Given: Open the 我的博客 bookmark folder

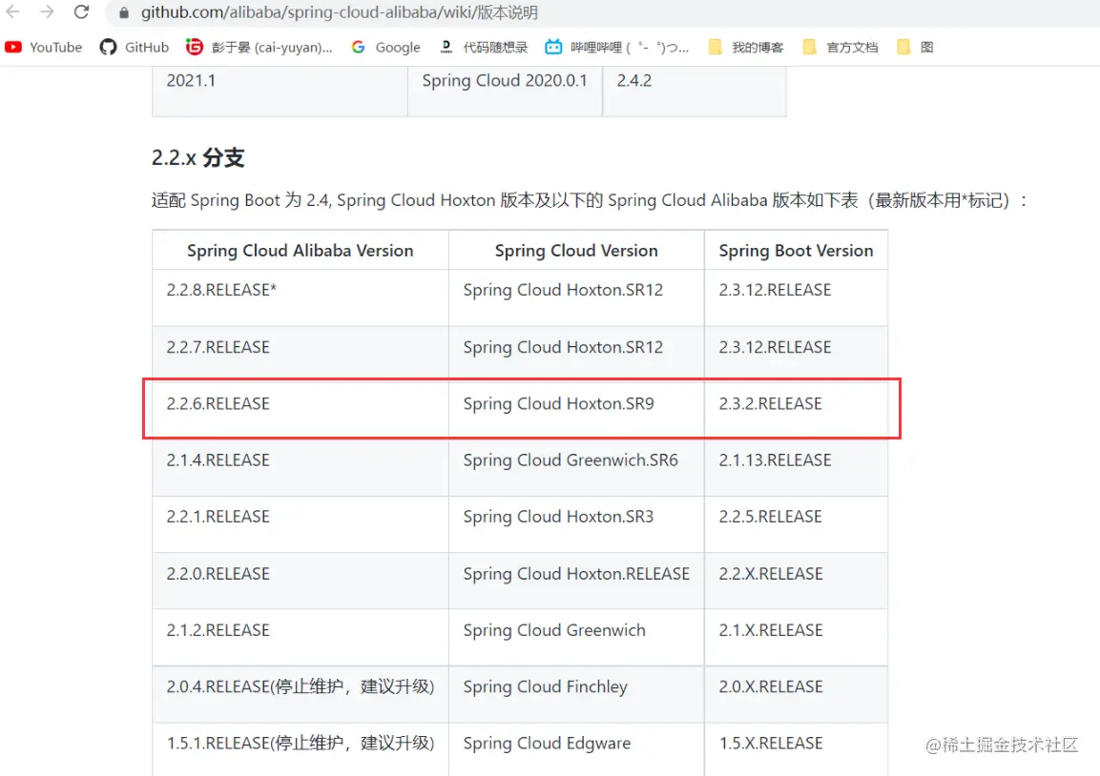Looking at the screenshot, I should 746,47.
